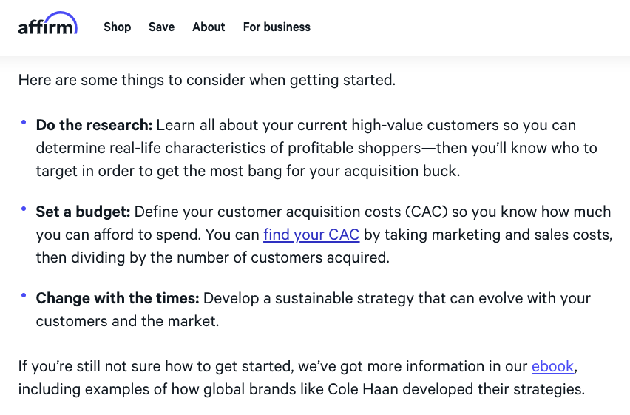The image size is (630, 415).
Task: Click the "Here are some things to consider" sentence
Action: [x=207, y=80]
